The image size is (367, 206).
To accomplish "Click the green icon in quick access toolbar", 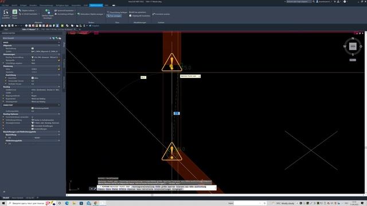I will (x=63, y=26).
